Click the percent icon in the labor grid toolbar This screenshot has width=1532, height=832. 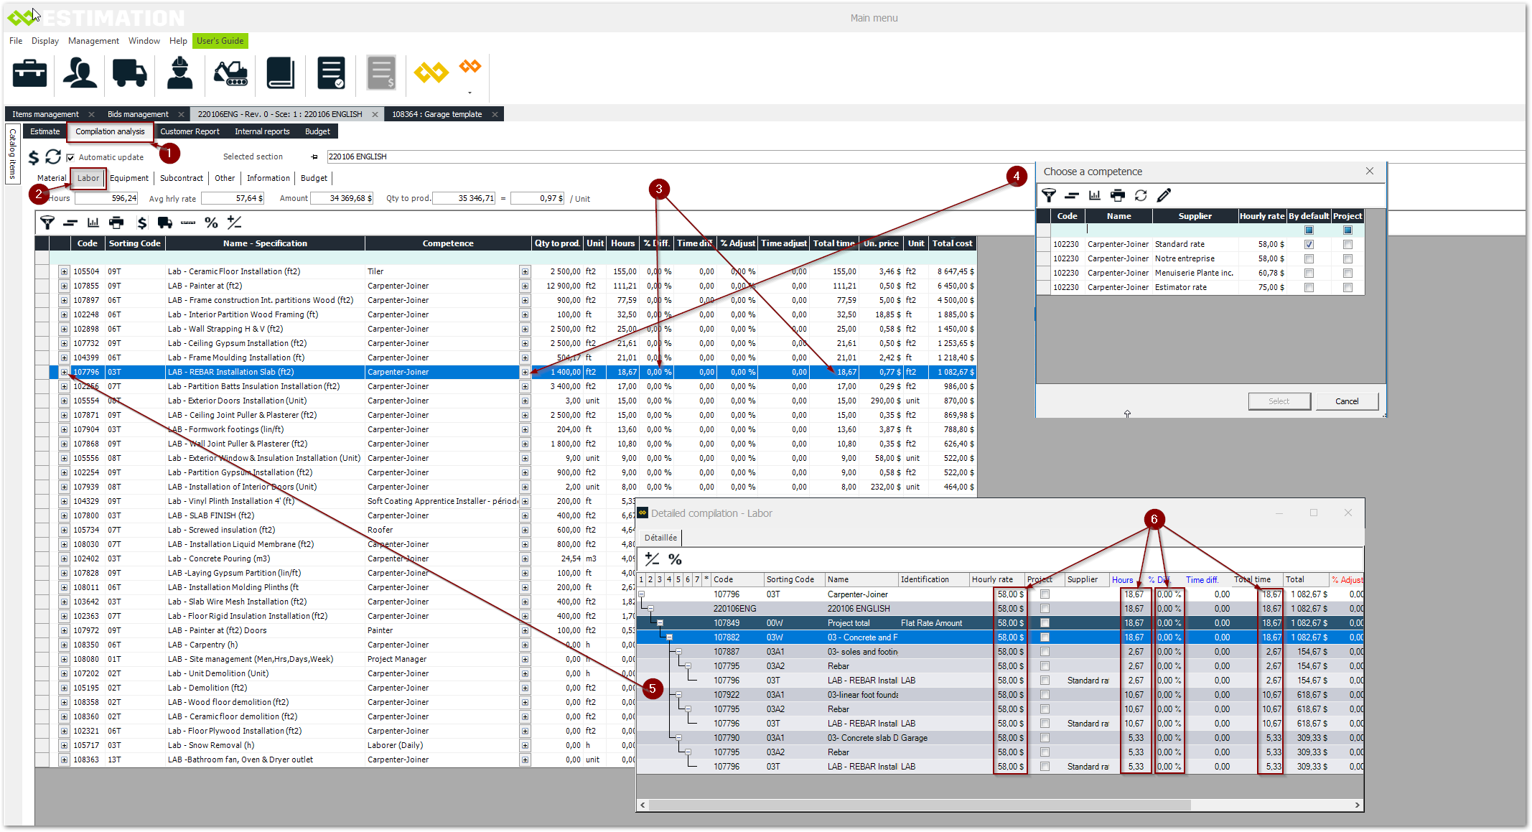tap(211, 223)
